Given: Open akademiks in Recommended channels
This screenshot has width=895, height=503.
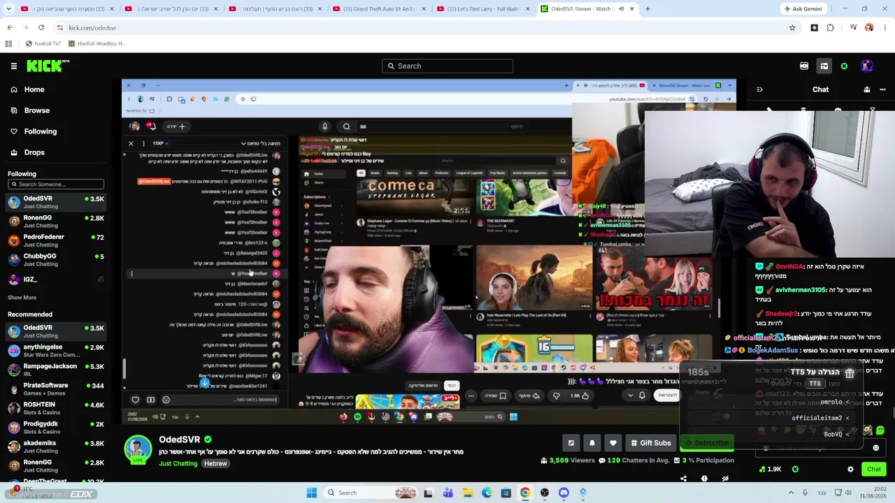Looking at the screenshot, I should tap(56, 446).
